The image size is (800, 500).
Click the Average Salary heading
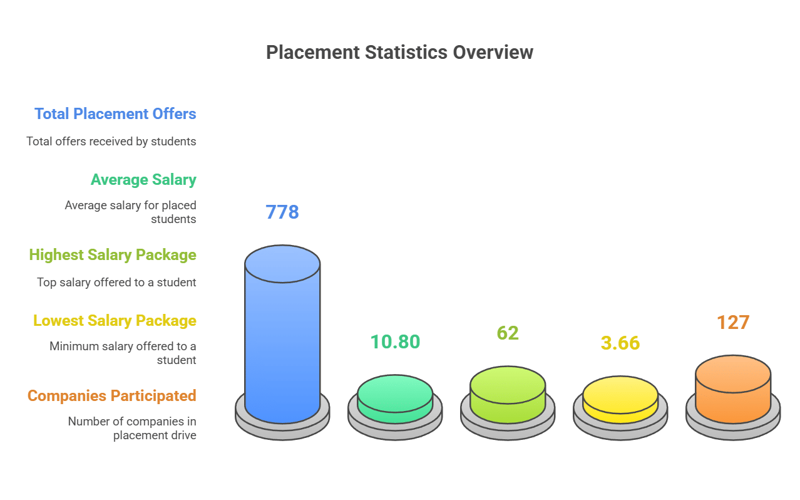pos(143,179)
